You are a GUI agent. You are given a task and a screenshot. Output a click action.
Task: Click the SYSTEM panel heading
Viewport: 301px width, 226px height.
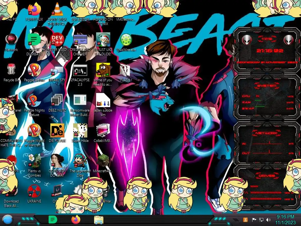[267, 86]
